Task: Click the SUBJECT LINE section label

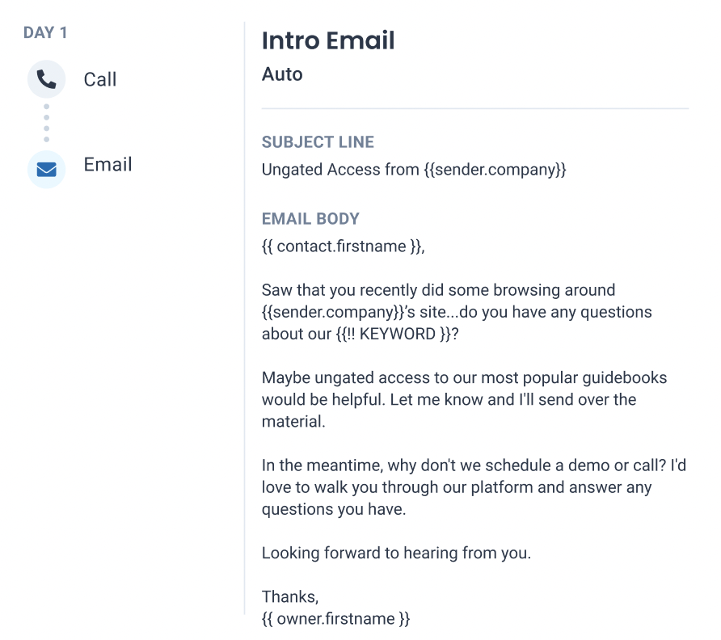Action: [318, 142]
